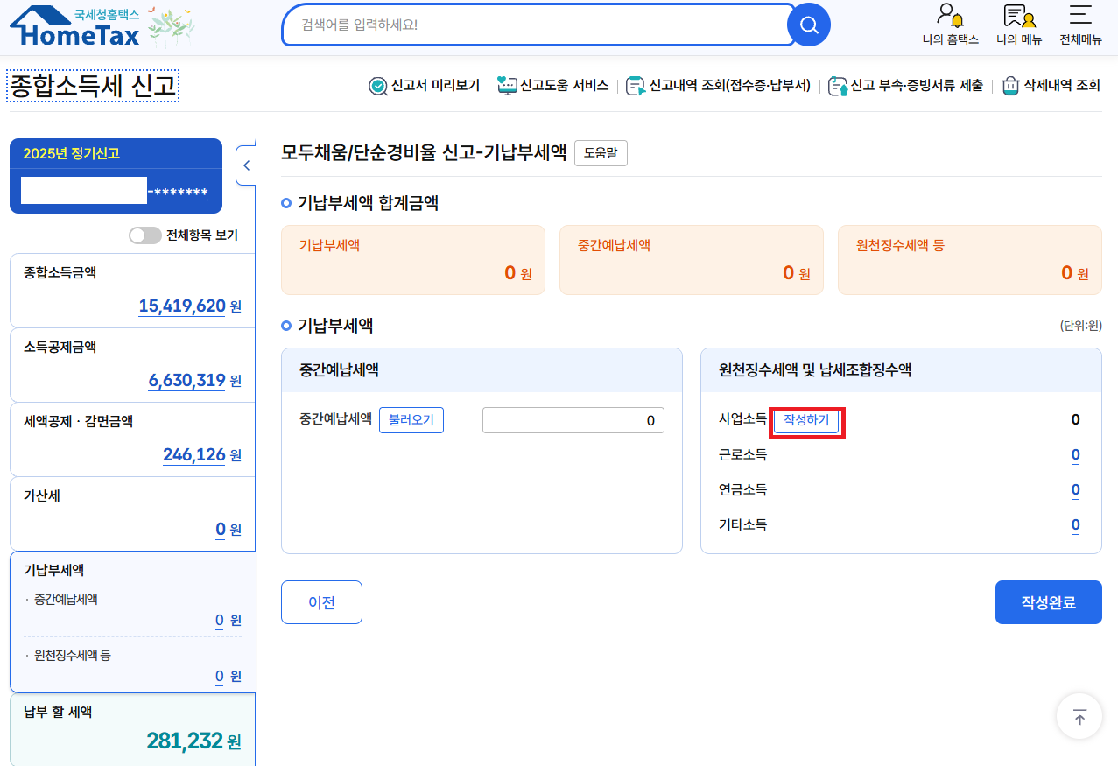Click the 종합소득세 신고 page title
This screenshot has width=1118, height=766.
(93, 86)
